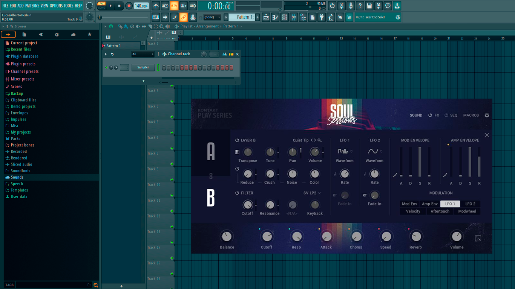The width and height of the screenshot is (515, 289).
Task: Click the browser speaker tab icon
Action: [41, 35]
